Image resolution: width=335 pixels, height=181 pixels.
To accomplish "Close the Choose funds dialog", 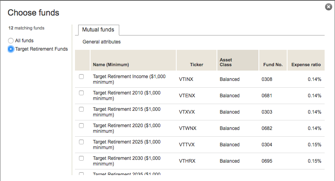I will (x=329, y=7).
